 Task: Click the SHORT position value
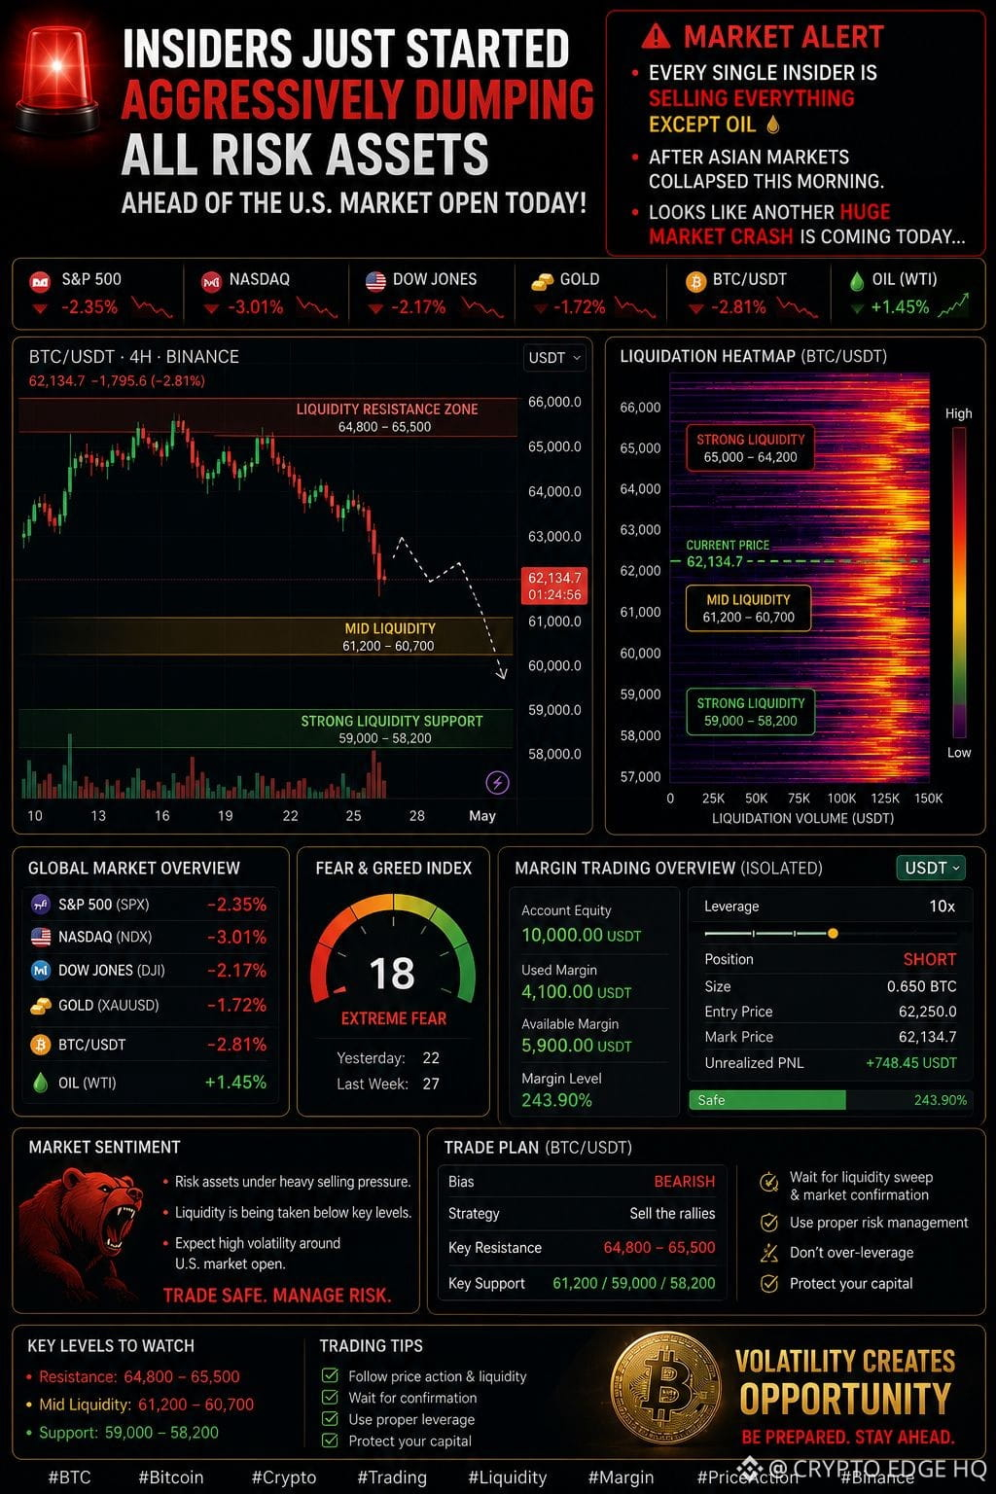(930, 959)
